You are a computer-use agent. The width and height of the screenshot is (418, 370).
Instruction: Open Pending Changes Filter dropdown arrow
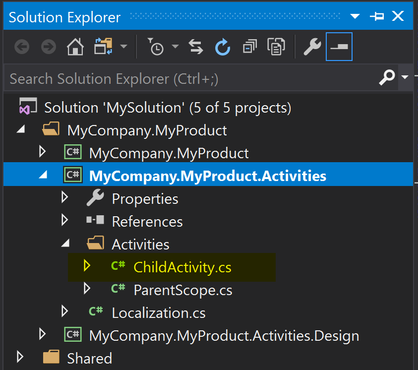pyautogui.click(x=175, y=47)
